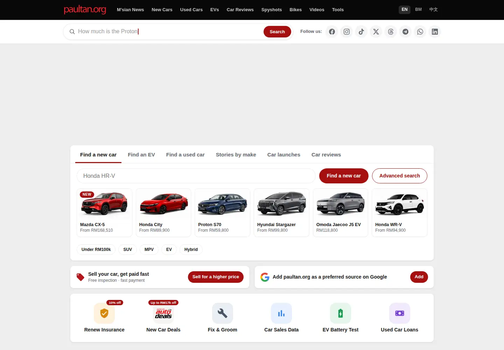Switch to the Find an EV tab
504x350 pixels.
[141, 155]
